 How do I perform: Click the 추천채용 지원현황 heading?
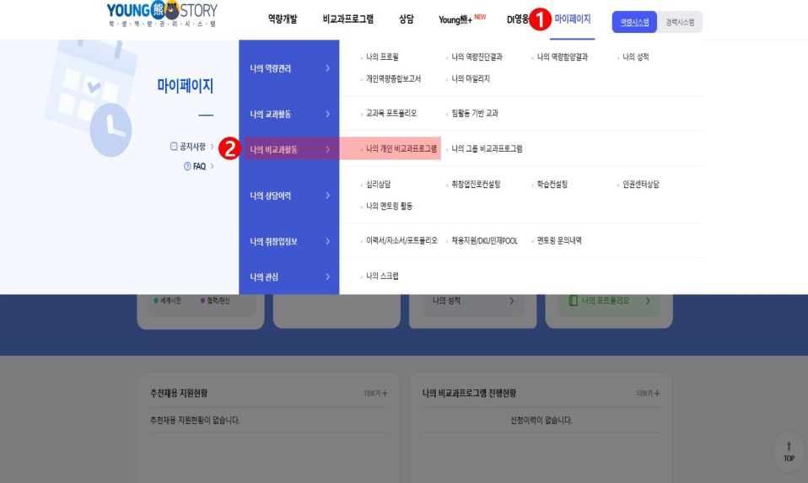coord(179,394)
